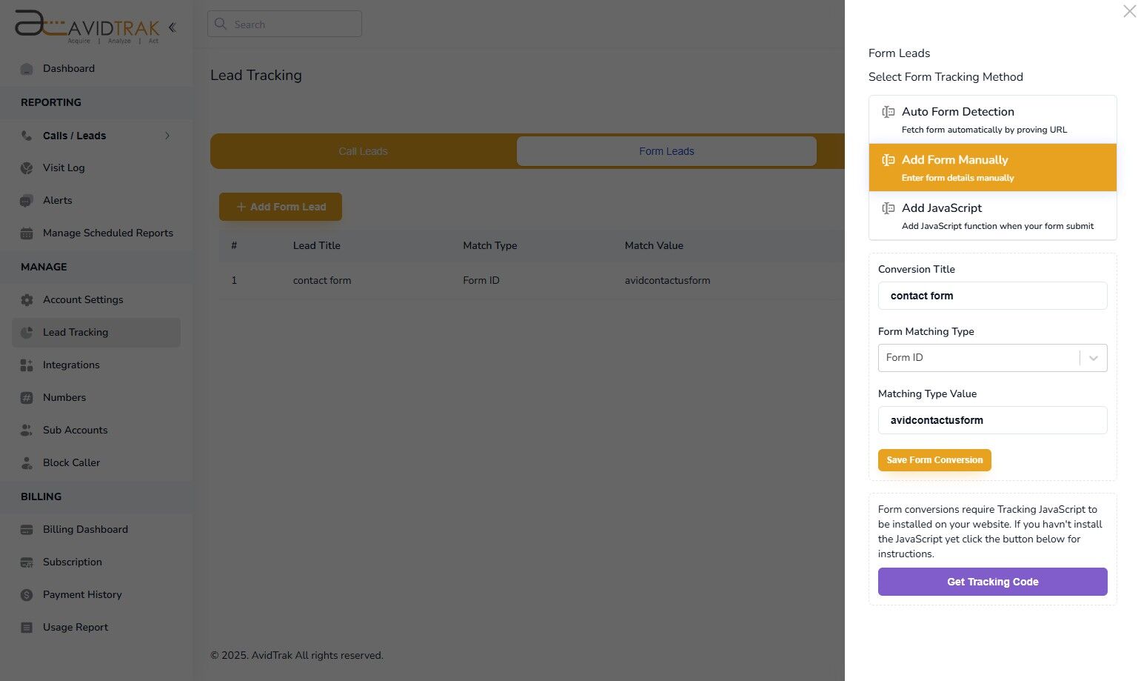Switch to the Call Leads tab
The width and height of the screenshot is (1141, 681).
coord(363,151)
